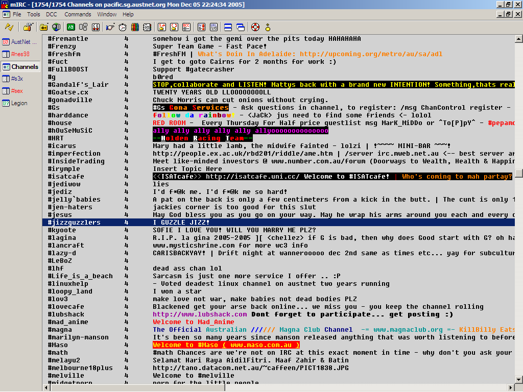Switch to the #nes98 channel window
523x392 pixels.
click(x=20, y=54)
